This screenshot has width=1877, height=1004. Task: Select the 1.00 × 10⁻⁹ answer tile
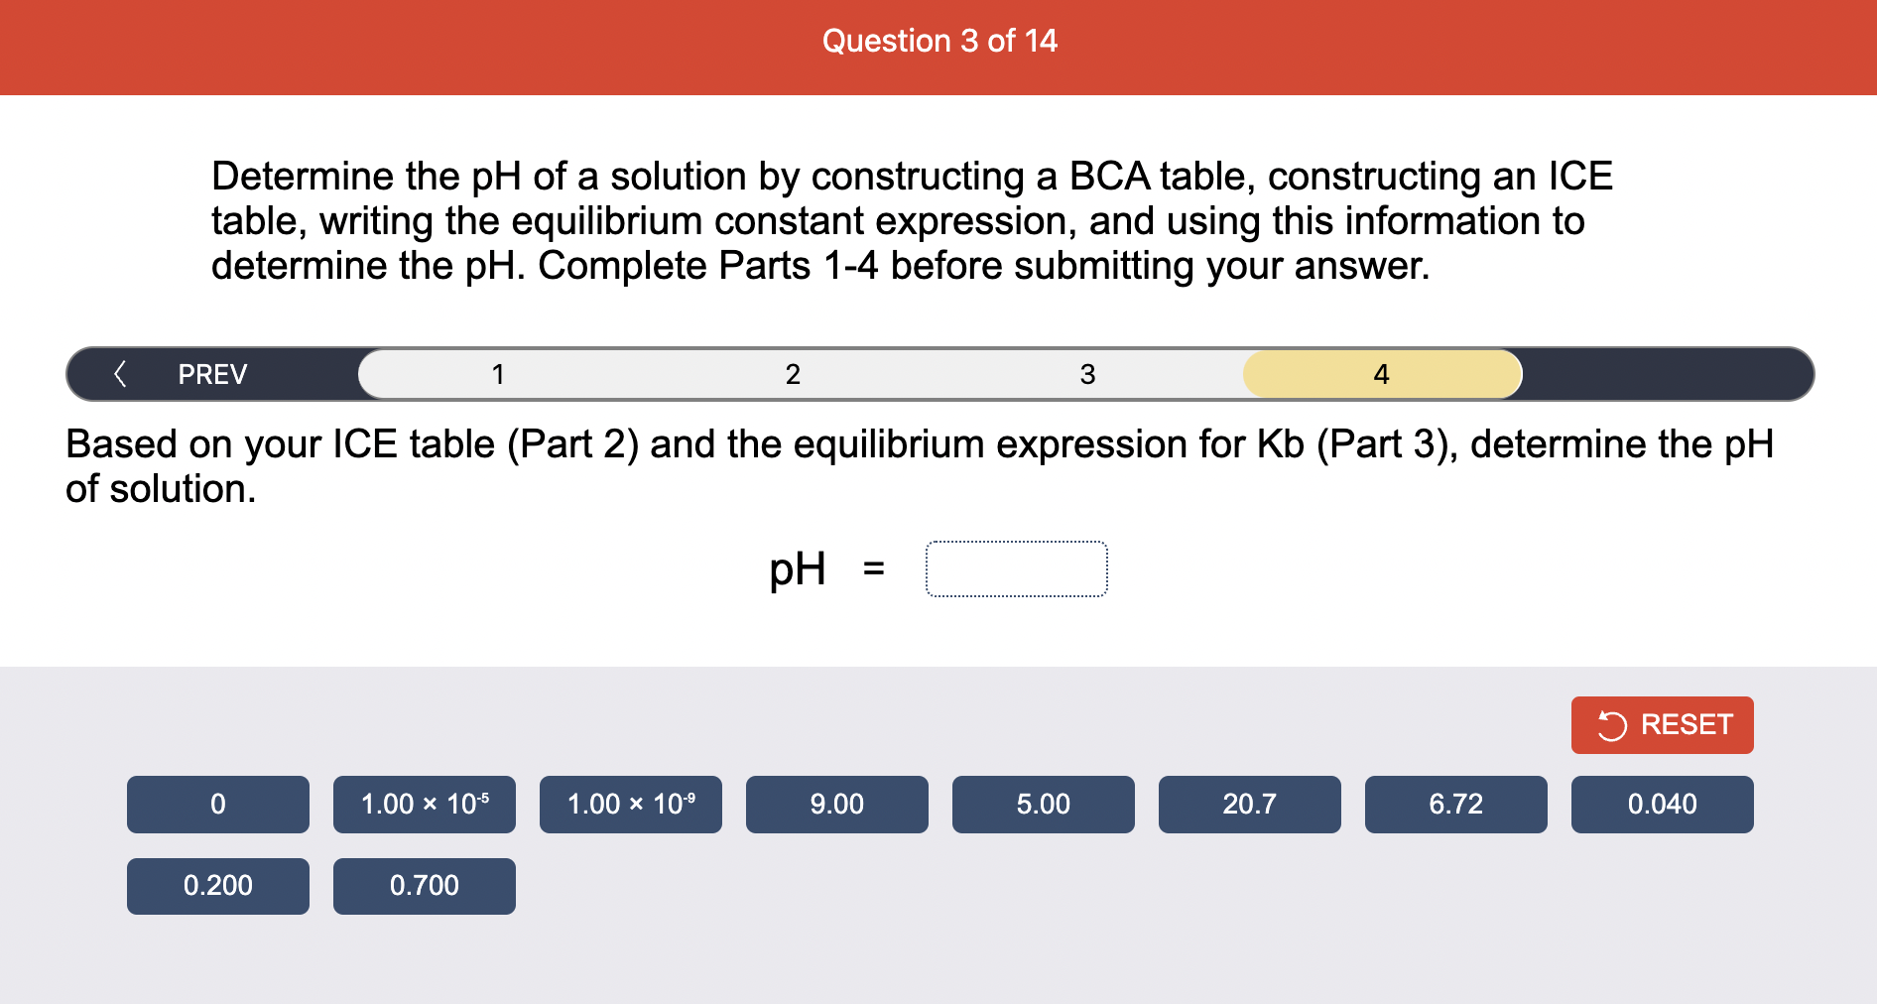point(630,805)
